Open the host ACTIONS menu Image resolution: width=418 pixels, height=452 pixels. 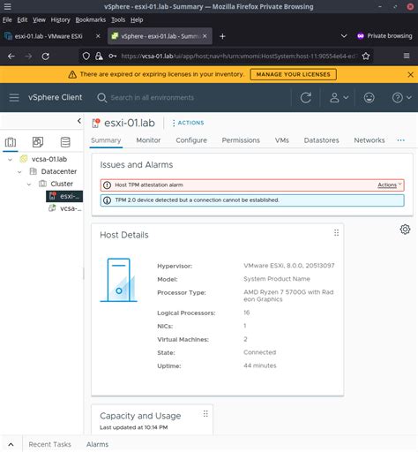pos(188,123)
